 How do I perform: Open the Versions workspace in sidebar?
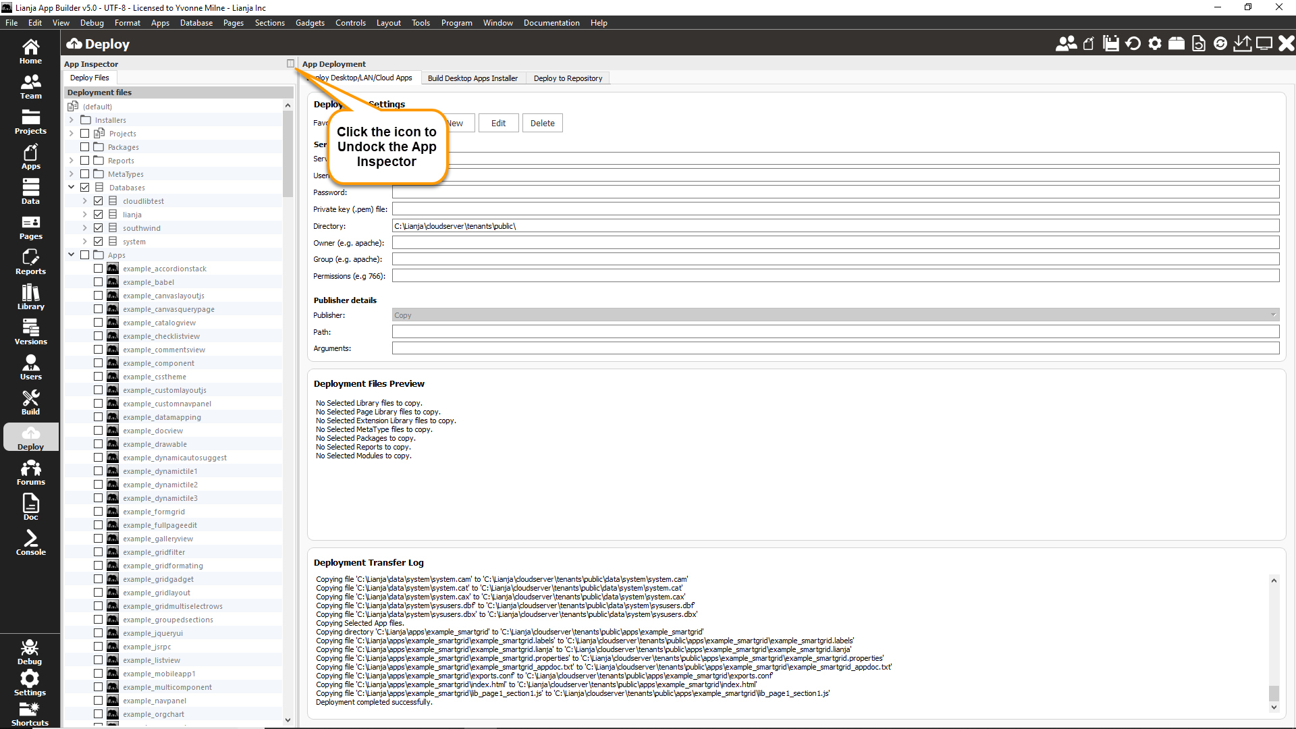pos(30,332)
